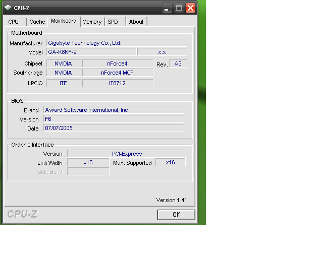Select the Graphic Interface PCI-Express version field
The height and width of the screenshot is (258, 323).
coord(127,154)
